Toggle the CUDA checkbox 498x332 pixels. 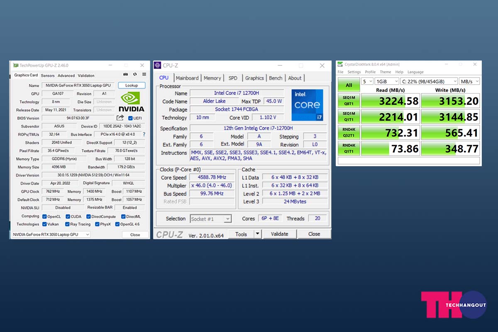(67, 216)
